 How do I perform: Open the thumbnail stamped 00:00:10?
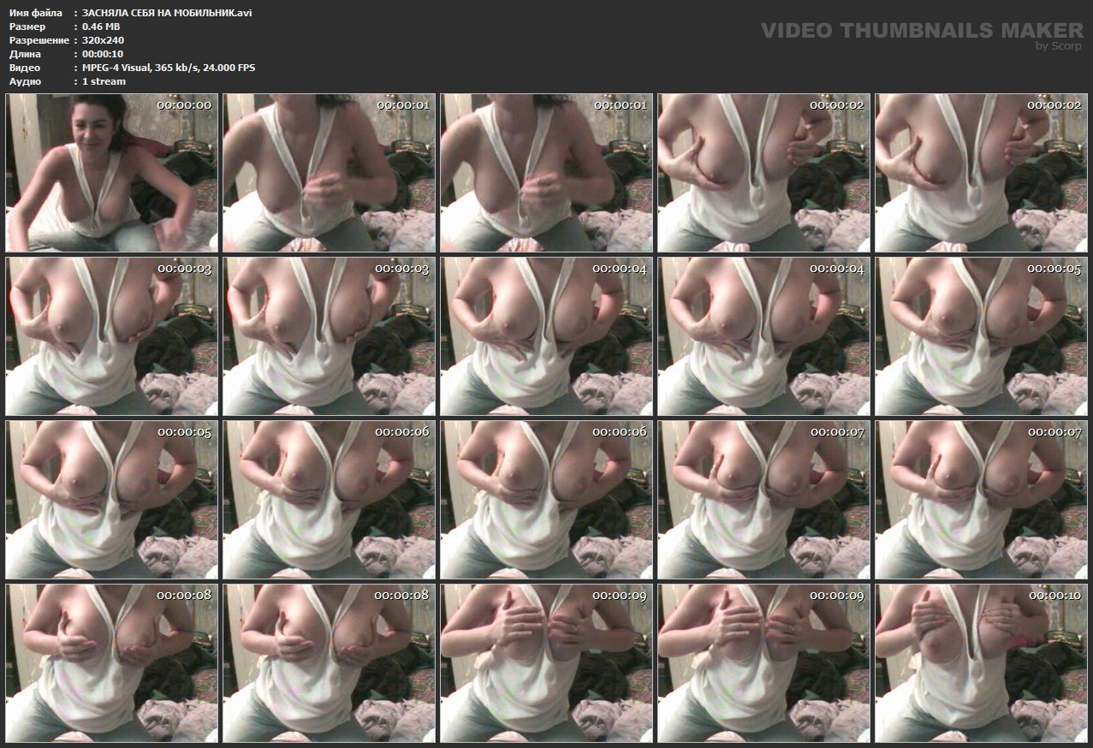point(982,663)
